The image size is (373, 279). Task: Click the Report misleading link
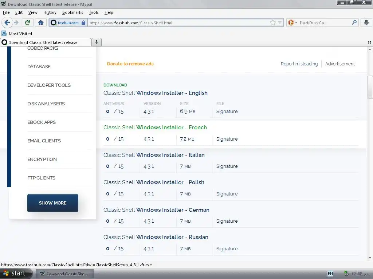click(299, 64)
